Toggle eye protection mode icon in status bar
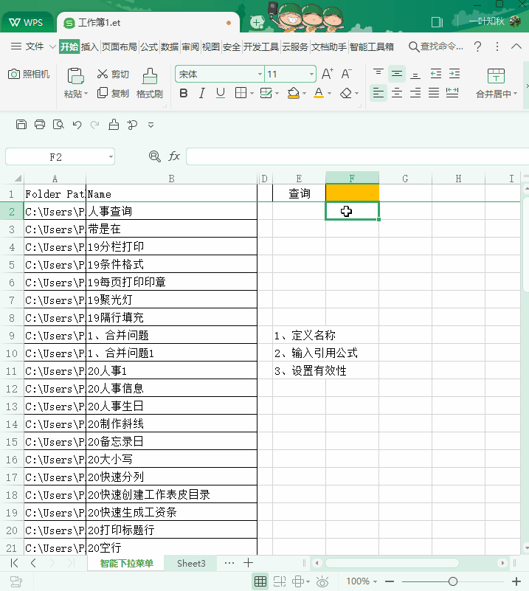529x591 pixels. pyautogui.click(x=322, y=581)
